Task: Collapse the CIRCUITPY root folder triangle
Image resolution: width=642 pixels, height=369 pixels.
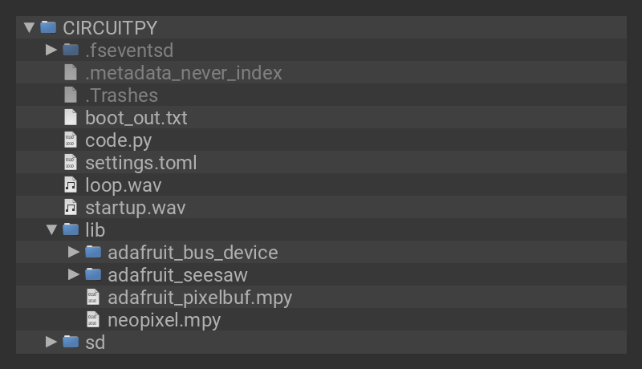Action: [30, 27]
